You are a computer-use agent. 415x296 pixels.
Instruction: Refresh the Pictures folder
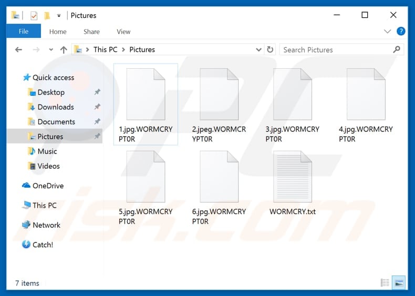click(270, 49)
